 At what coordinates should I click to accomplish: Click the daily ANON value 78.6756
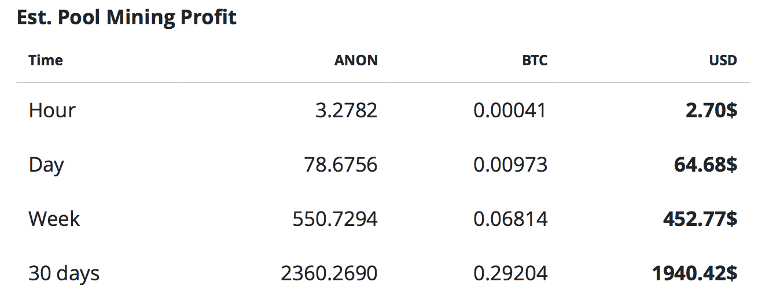(x=341, y=165)
